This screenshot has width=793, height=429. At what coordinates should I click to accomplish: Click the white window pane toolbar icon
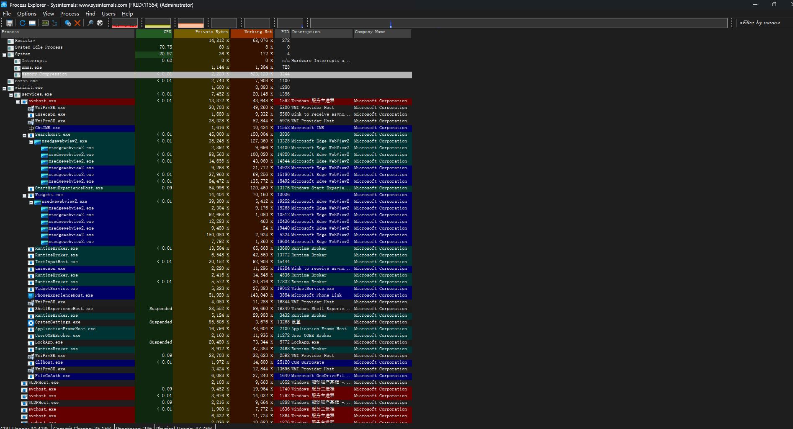point(32,23)
